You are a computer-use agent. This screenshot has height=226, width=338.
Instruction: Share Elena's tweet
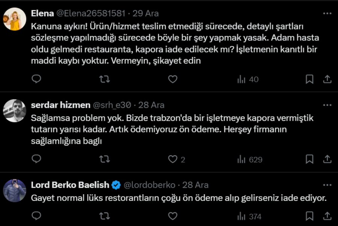pos(327,79)
